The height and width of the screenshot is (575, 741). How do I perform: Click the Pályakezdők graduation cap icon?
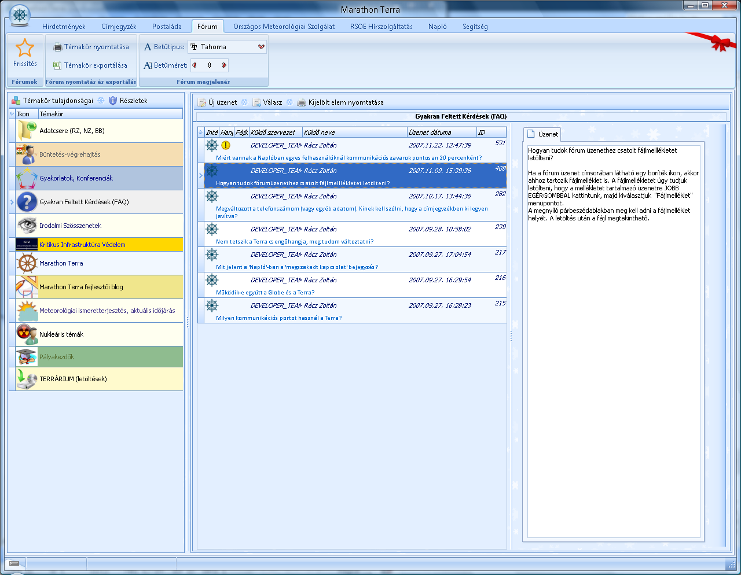click(x=27, y=357)
